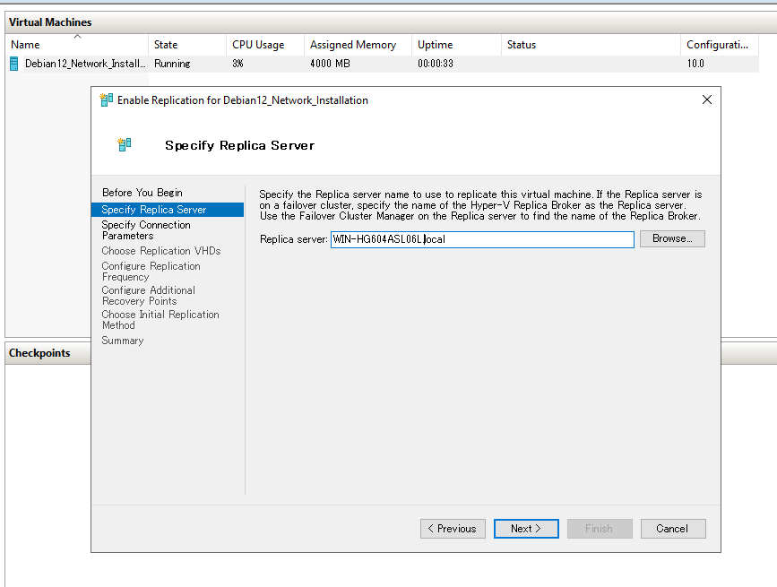Click the replica wizard icon beside the page heading
Screen dimensions: 777x587
coord(125,144)
